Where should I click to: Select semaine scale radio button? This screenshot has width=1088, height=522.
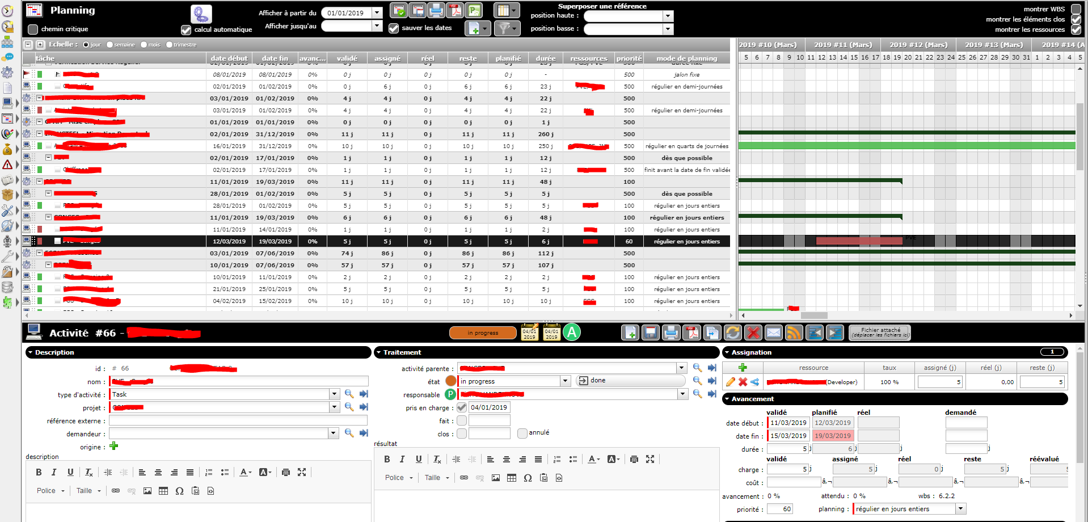110,45
